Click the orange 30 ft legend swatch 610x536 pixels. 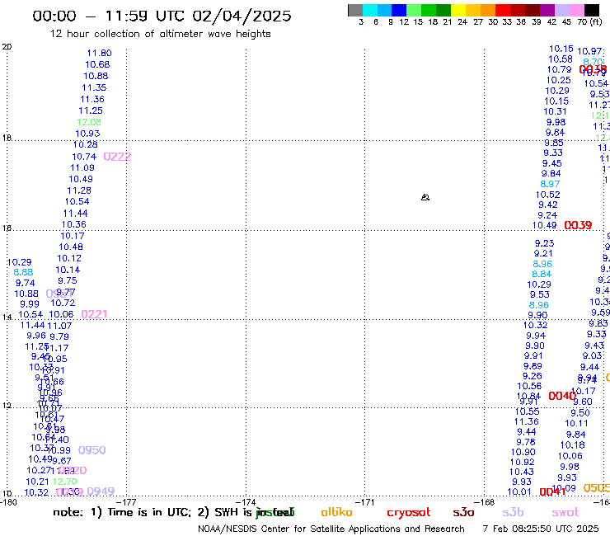click(x=488, y=10)
